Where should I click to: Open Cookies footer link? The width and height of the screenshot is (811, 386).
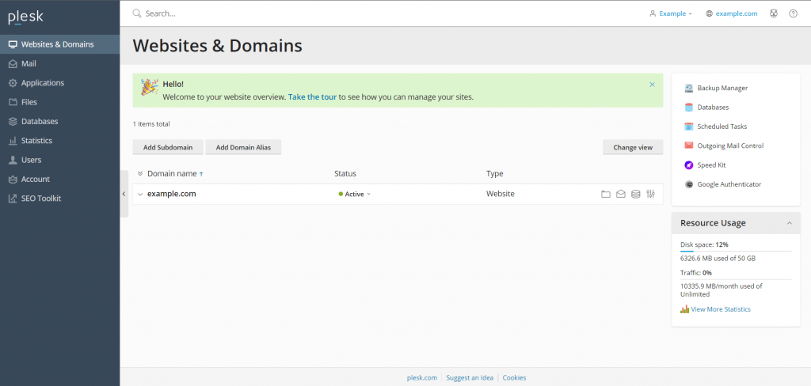[x=514, y=378]
